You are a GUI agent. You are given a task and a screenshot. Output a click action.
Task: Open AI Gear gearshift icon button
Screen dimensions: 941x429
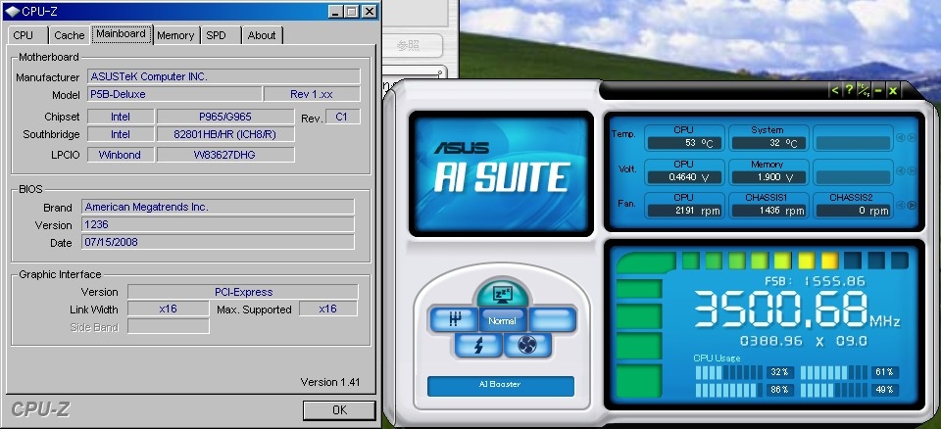(x=453, y=320)
